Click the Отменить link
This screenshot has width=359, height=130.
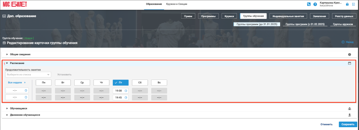[326, 124]
